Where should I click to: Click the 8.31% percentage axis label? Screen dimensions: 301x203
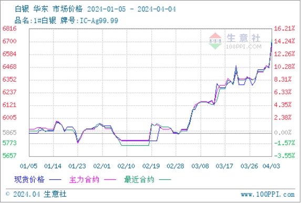click(283, 79)
